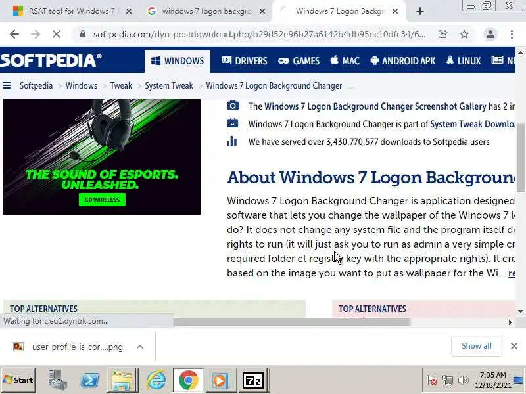Click the scroll up arrow

(521, 53)
